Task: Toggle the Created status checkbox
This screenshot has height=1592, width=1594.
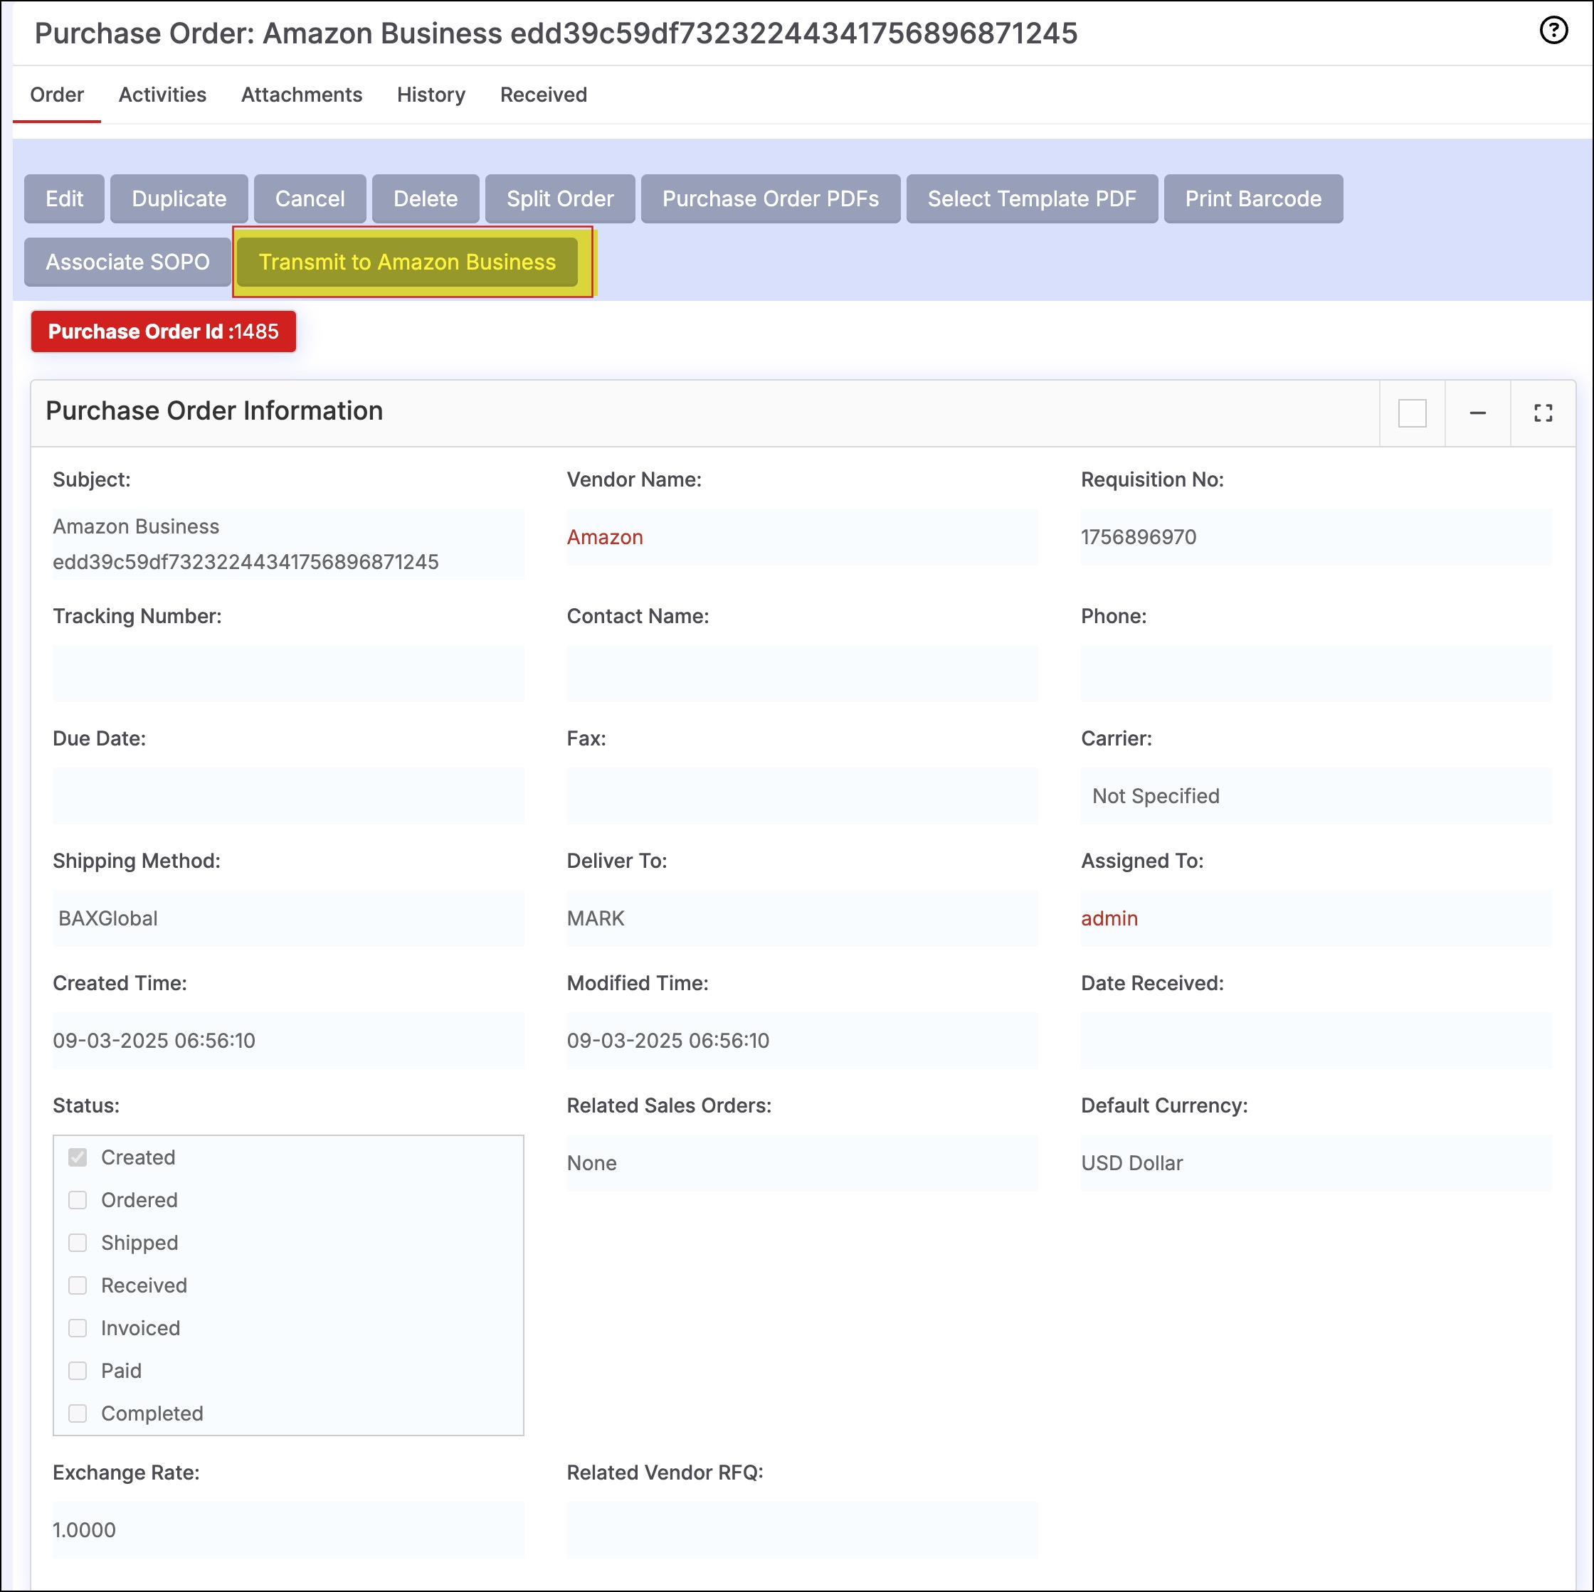Action: (78, 1157)
